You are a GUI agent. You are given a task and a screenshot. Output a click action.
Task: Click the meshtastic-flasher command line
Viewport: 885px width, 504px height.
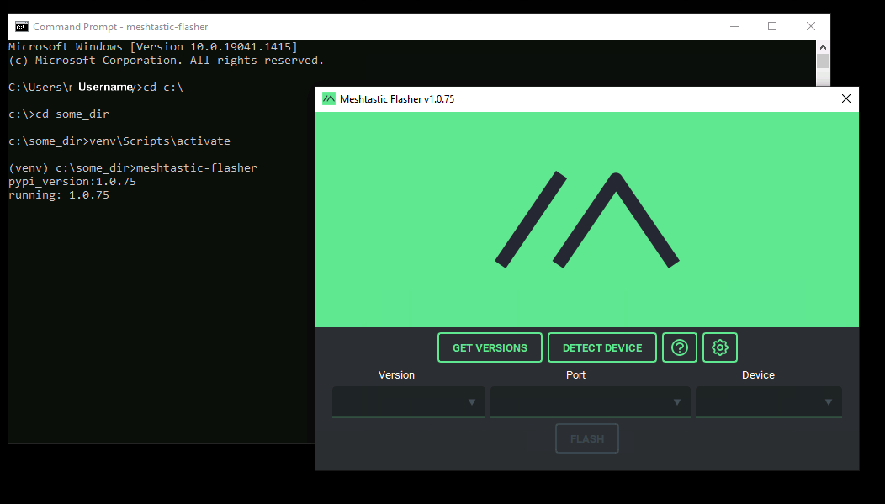(132, 168)
